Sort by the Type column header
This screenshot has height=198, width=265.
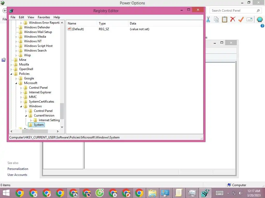(x=112, y=23)
